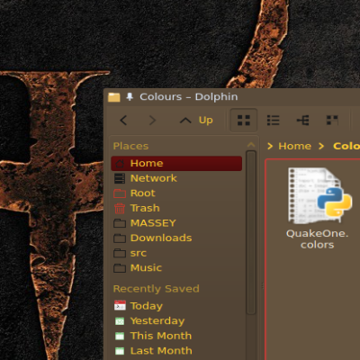Show files saved This Month

(x=176, y=336)
